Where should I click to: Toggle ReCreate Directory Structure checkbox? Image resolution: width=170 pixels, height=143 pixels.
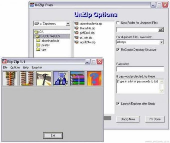(118, 50)
